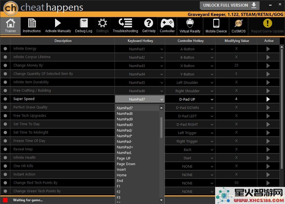
Task: Open the NumPad1 keyboard hotkey dropdown
Action: pos(140,49)
